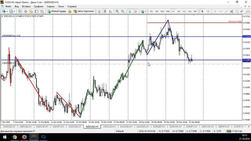The width and height of the screenshot is (251, 141).
Task: Select the M15 timeframe
Action: (162, 11)
